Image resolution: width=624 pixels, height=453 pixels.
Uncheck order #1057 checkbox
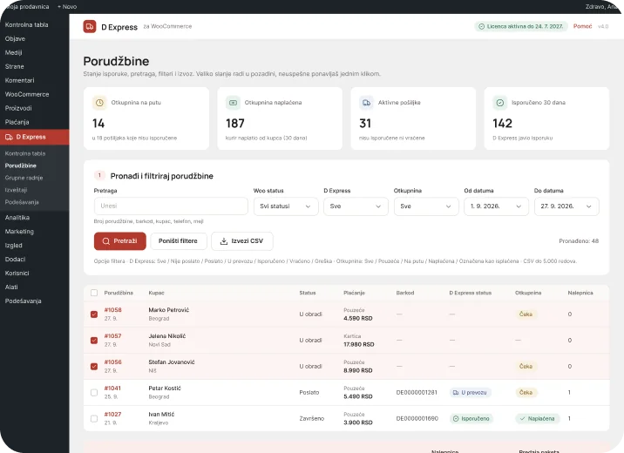(x=94, y=341)
